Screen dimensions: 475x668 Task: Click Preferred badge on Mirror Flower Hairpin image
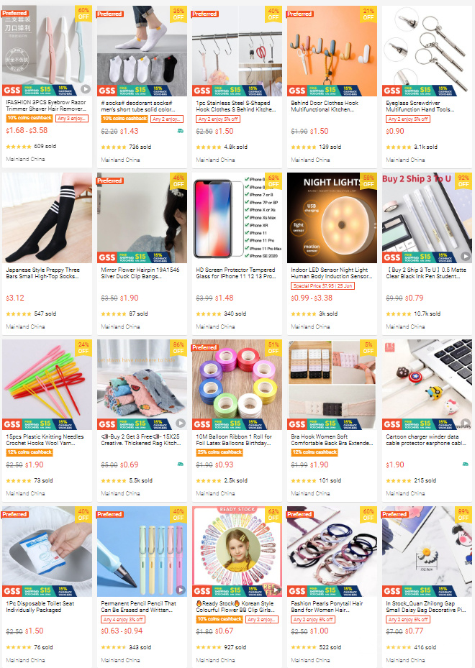pos(109,180)
